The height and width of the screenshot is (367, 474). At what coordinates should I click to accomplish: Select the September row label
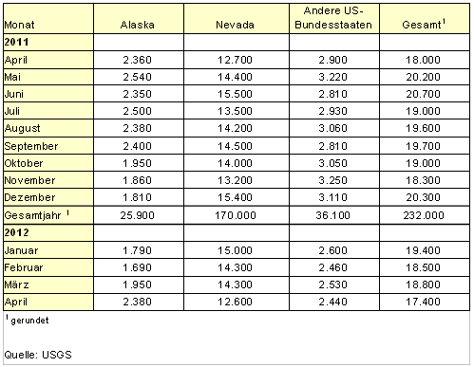31,146
